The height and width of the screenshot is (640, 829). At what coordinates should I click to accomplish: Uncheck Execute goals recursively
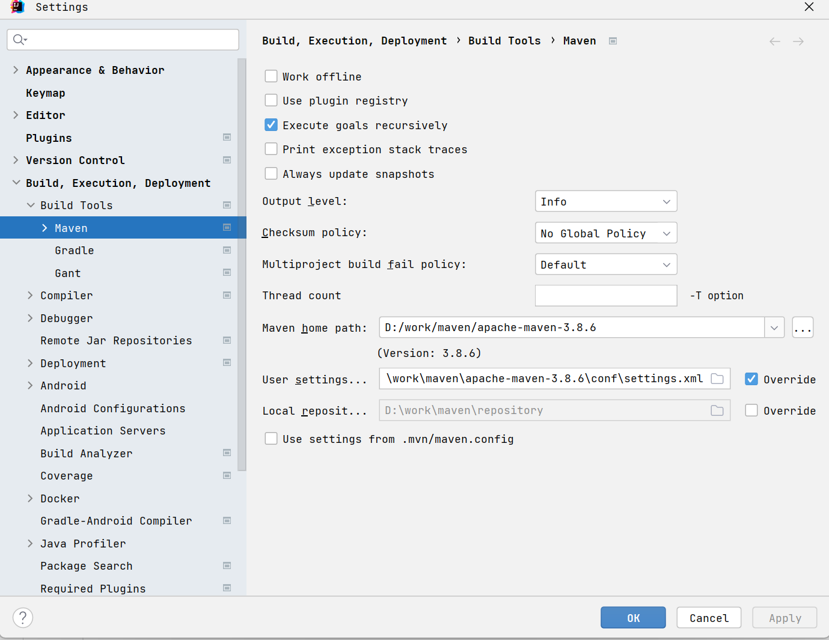pyautogui.click(x=271, y=125)
